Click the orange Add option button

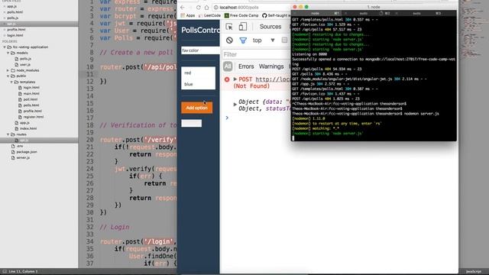[197, 108]
